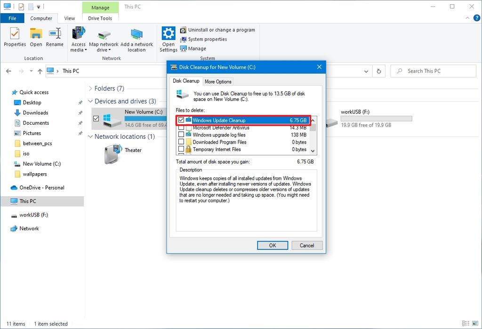Open the address bar dropdown arrow
The height and width of the screenshot is (329, 482).
(366, 71)
